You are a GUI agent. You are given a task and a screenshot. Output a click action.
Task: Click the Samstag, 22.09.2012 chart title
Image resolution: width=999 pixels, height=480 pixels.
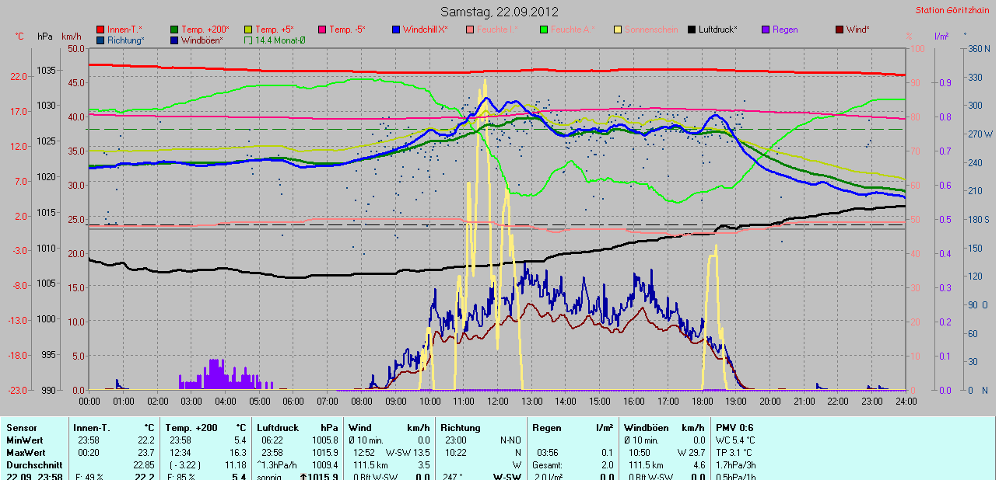[x=499, y=12]
